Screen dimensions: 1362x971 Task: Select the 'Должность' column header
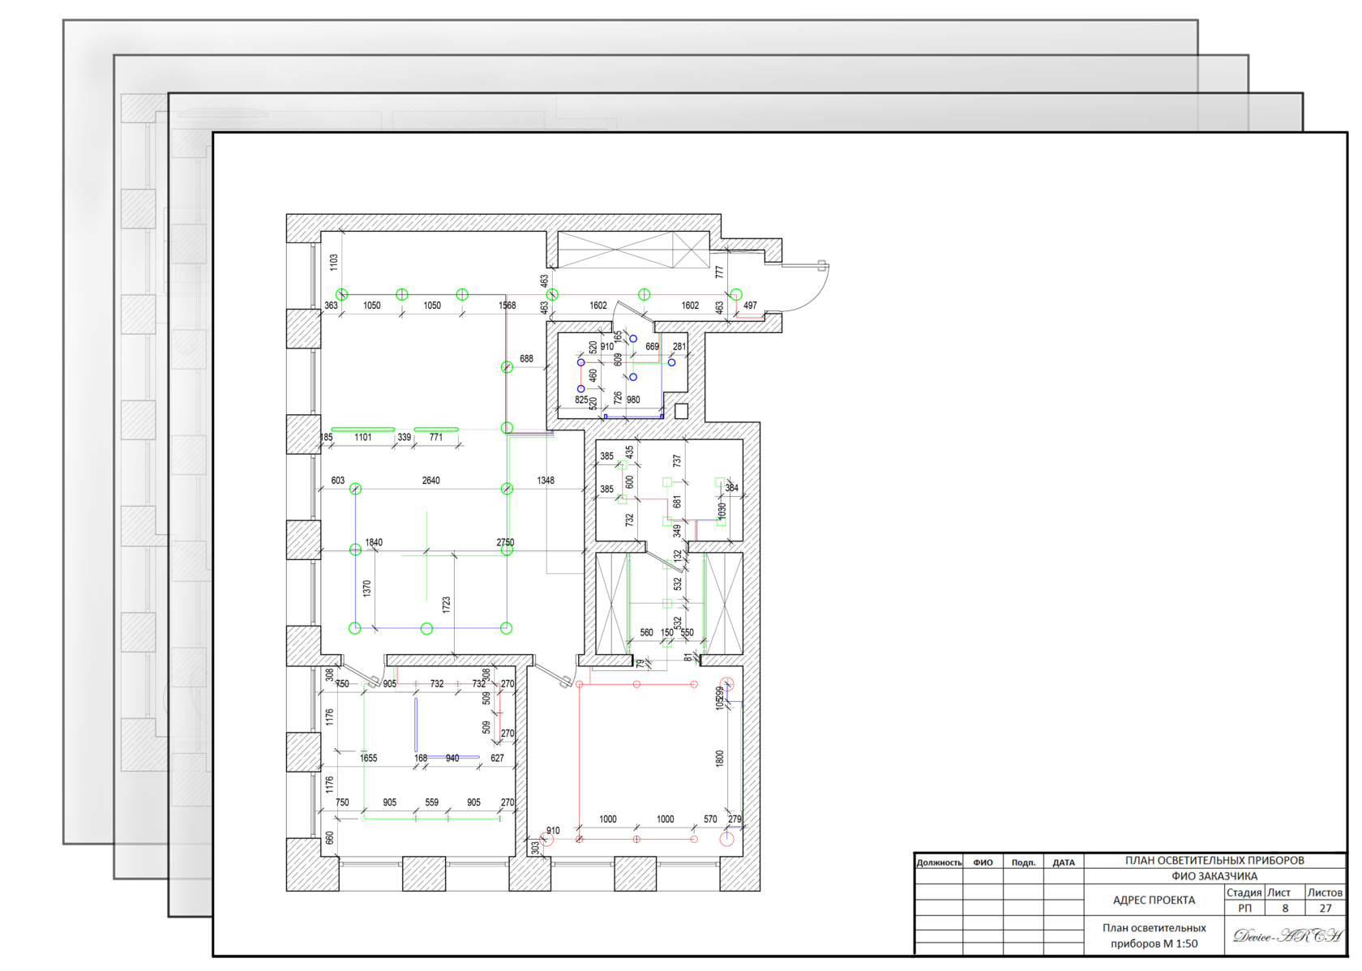(x=939, y=862)
